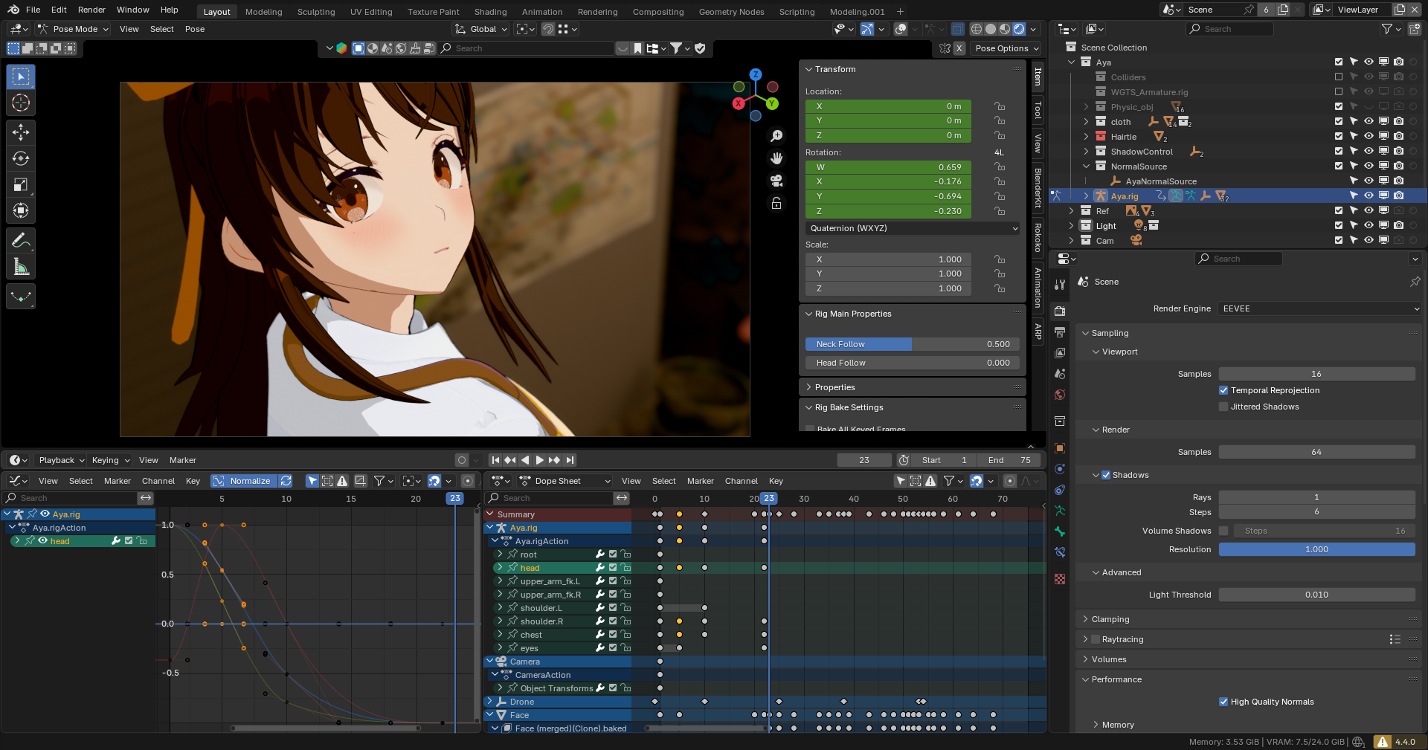Open the Quaternion (WXYZ) rotation mode dropdown
This screenshot has width=1428, height=750.
click(913, 228)
